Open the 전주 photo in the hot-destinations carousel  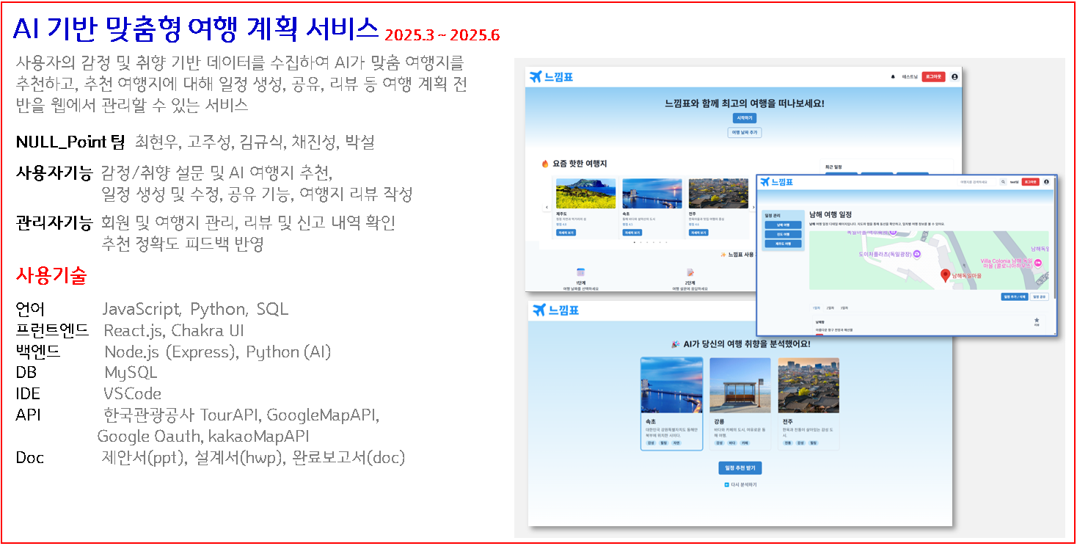[x=718, y=193]
